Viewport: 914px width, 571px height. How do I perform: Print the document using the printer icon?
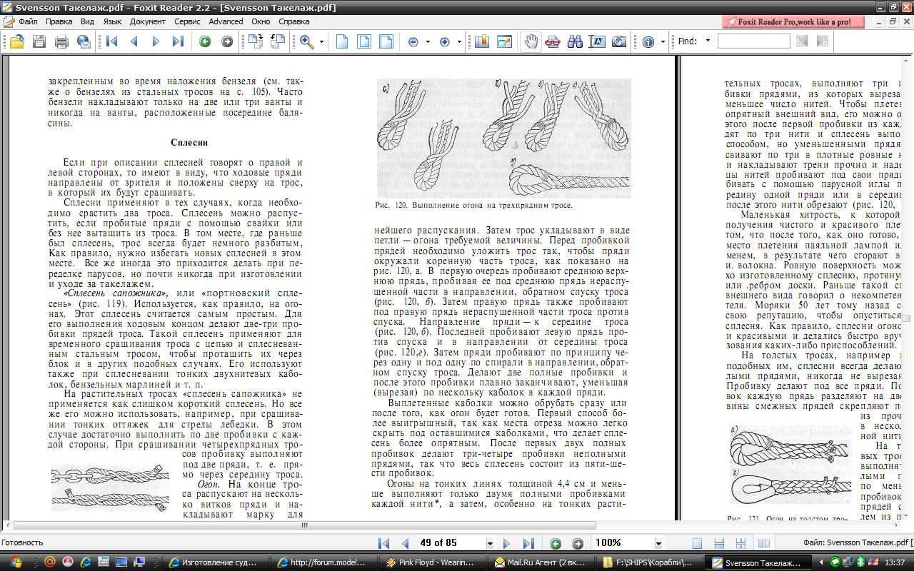[x=62, y=42]
